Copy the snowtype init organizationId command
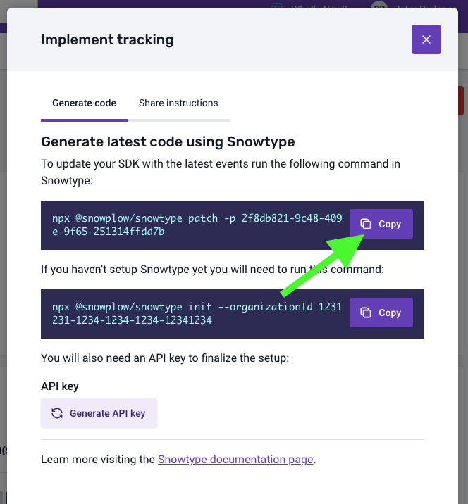 (381, 313)
